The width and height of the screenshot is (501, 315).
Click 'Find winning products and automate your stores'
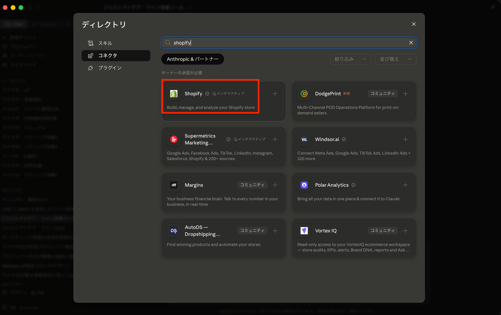(213, 244)
